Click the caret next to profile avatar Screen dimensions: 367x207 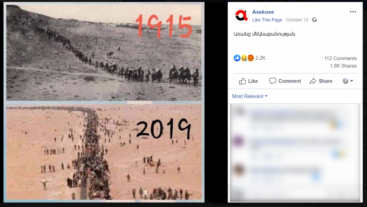pyautogui.click(x=352, y=81)
